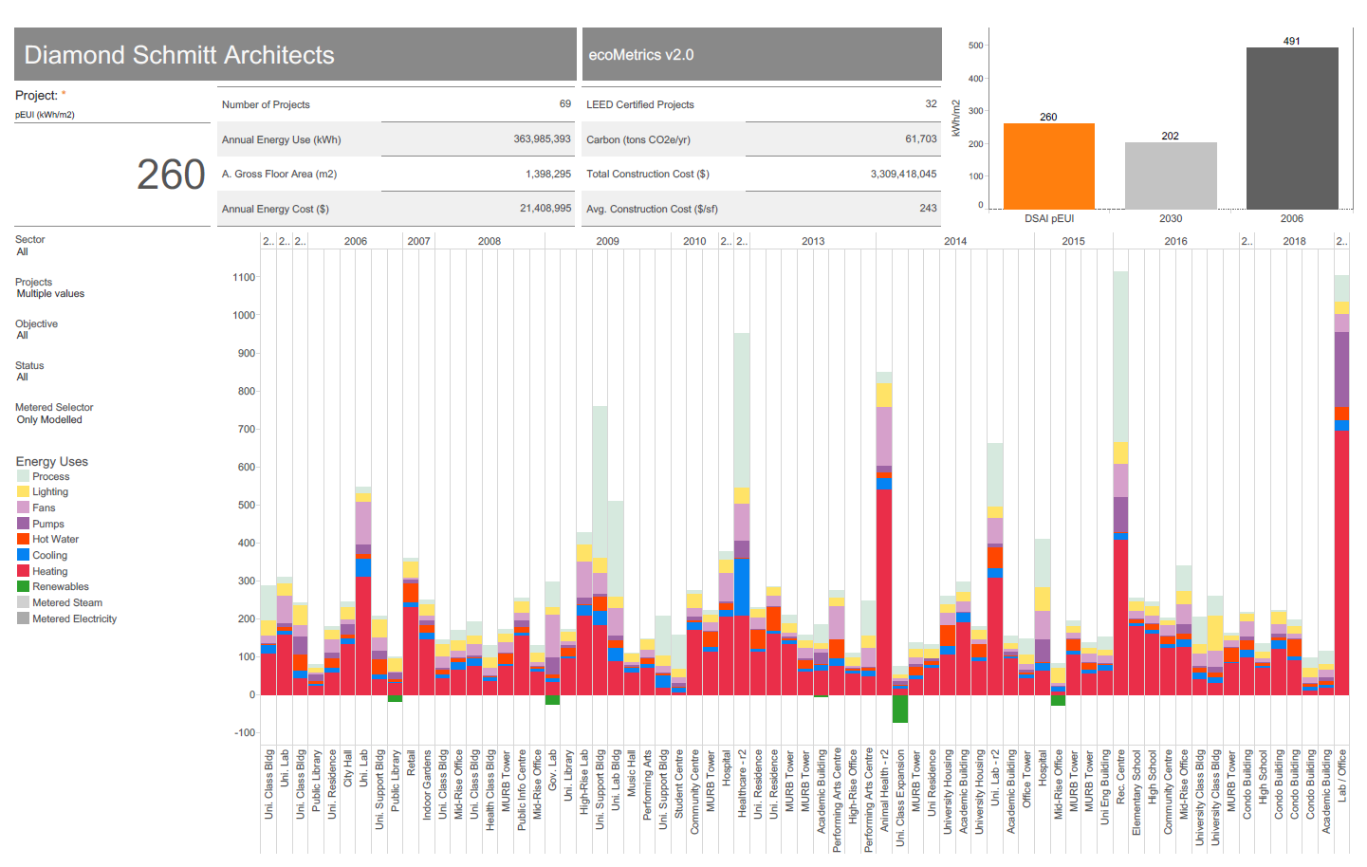The width and height of the screenshot is (1367, 867).
Task: Click the Health Class Bldg label
Action: tap(490, 790)
